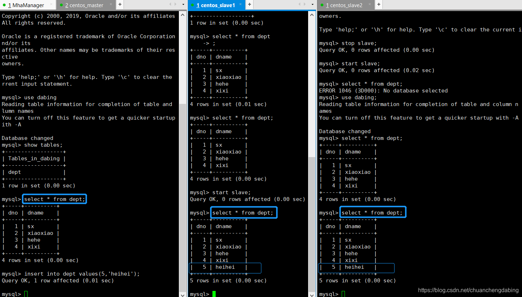
Task: Add a new tab next to centos_master
Action: point(120,5)
